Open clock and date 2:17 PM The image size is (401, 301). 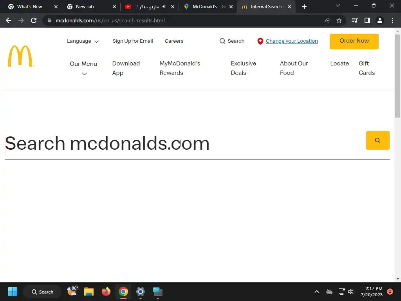tap(372, 292)
